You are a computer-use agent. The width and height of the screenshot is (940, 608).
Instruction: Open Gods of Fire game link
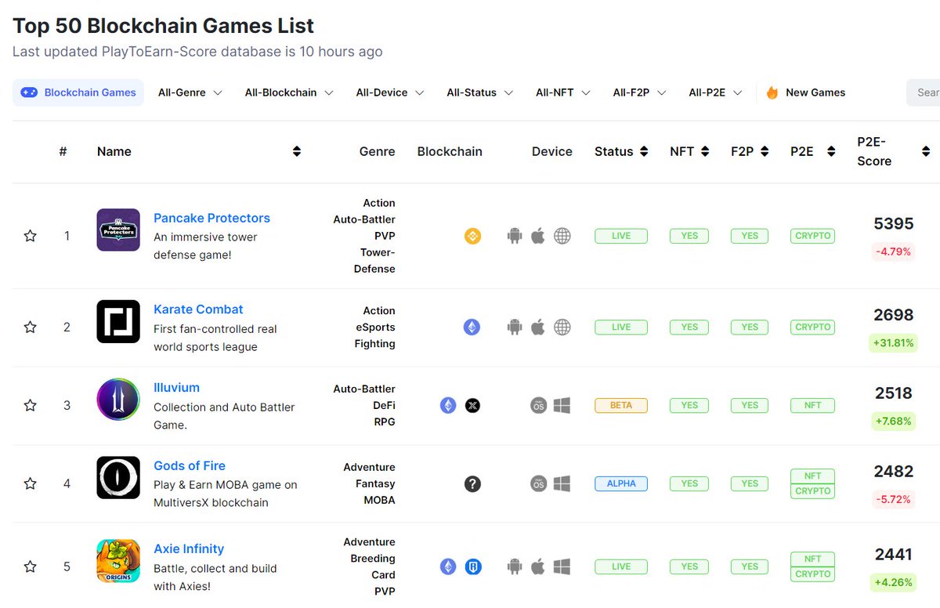190,466
